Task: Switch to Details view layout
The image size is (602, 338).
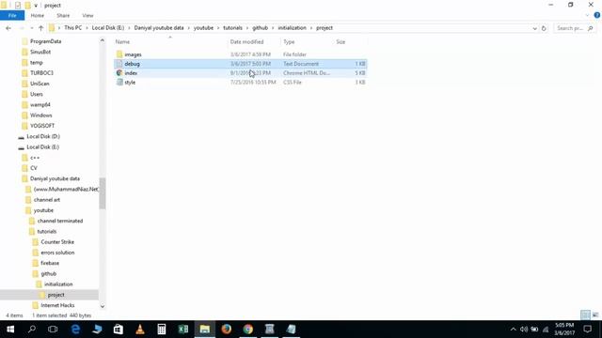Action: pyautogui.click(x=585, y=315)
